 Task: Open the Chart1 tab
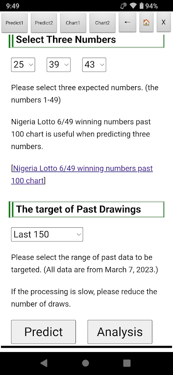73,22
